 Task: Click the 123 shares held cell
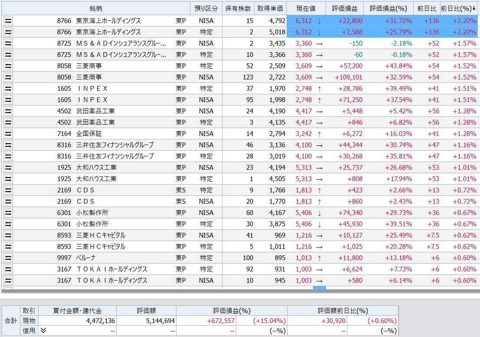248,77
